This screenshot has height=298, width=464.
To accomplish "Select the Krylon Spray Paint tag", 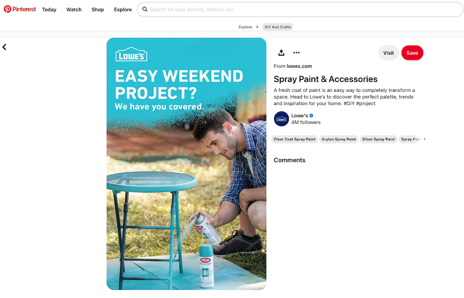I will [338, 139].
